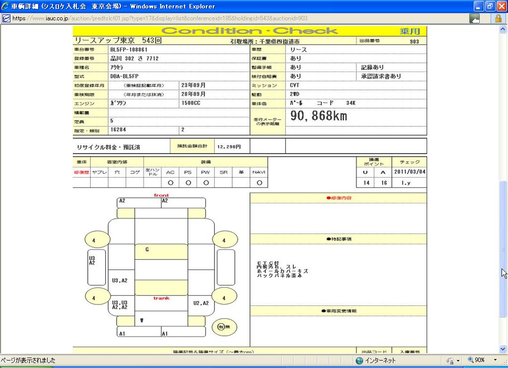This screenshot has height=368, width=508.
Task: Click the Internet Explorer icon in title bar
Action: click(x=5, y=6)
